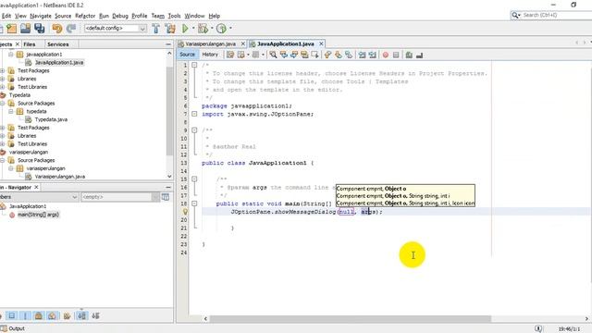Click the Find Selection magnifier icon

pos(274,55)
